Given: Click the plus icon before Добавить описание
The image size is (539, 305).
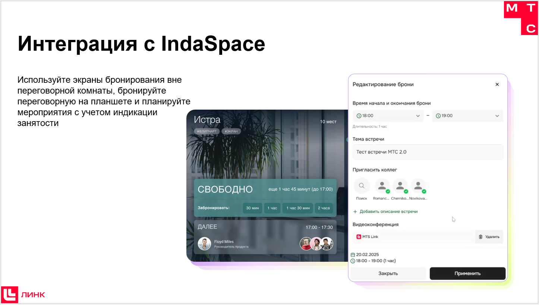Looking at the screenshot, I should click(355, 211).
